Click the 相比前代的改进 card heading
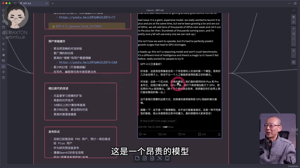Viewport: 300px width, 168px height. (x=58, y=88)
